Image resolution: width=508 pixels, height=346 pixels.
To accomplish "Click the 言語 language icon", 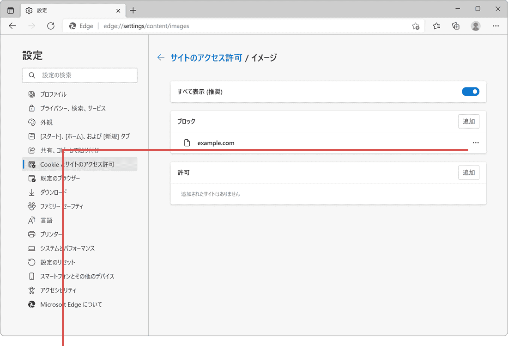I will coord(31,220).
